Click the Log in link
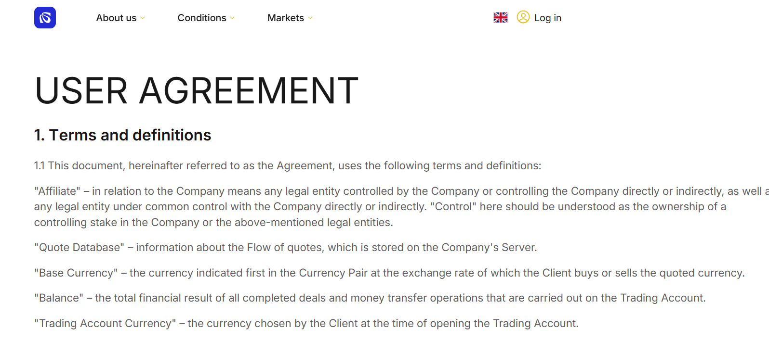This screenshot has height=341, width=769. coord(547,18)
